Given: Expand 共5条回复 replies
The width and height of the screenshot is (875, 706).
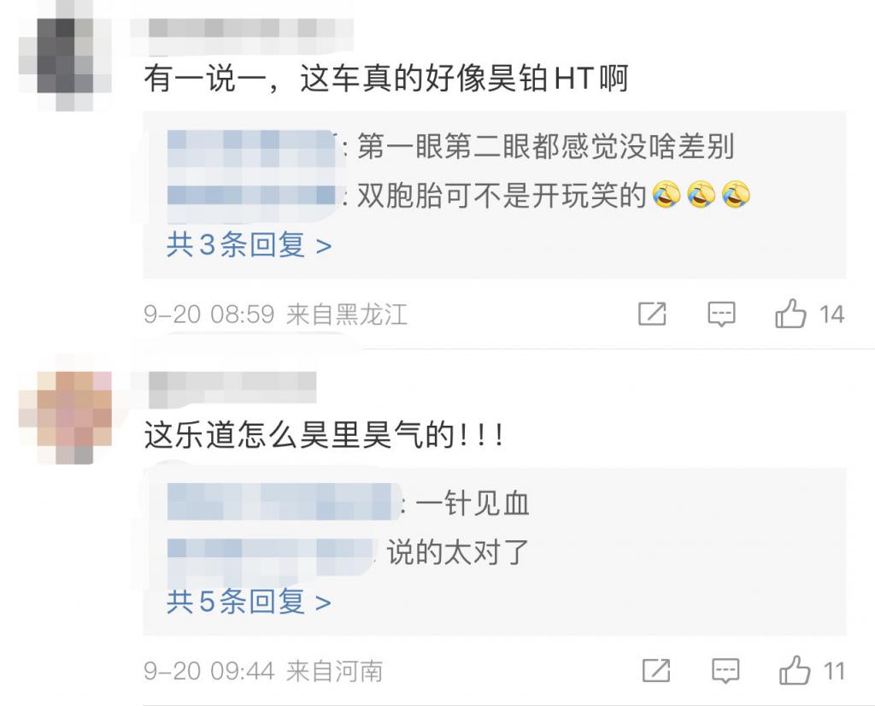Looking at the screenshot, I should pyautogui.click(x=249, y=602).
